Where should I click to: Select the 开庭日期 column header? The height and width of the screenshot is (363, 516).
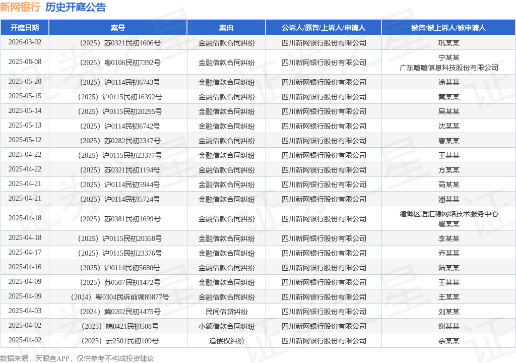click(25, 28)
